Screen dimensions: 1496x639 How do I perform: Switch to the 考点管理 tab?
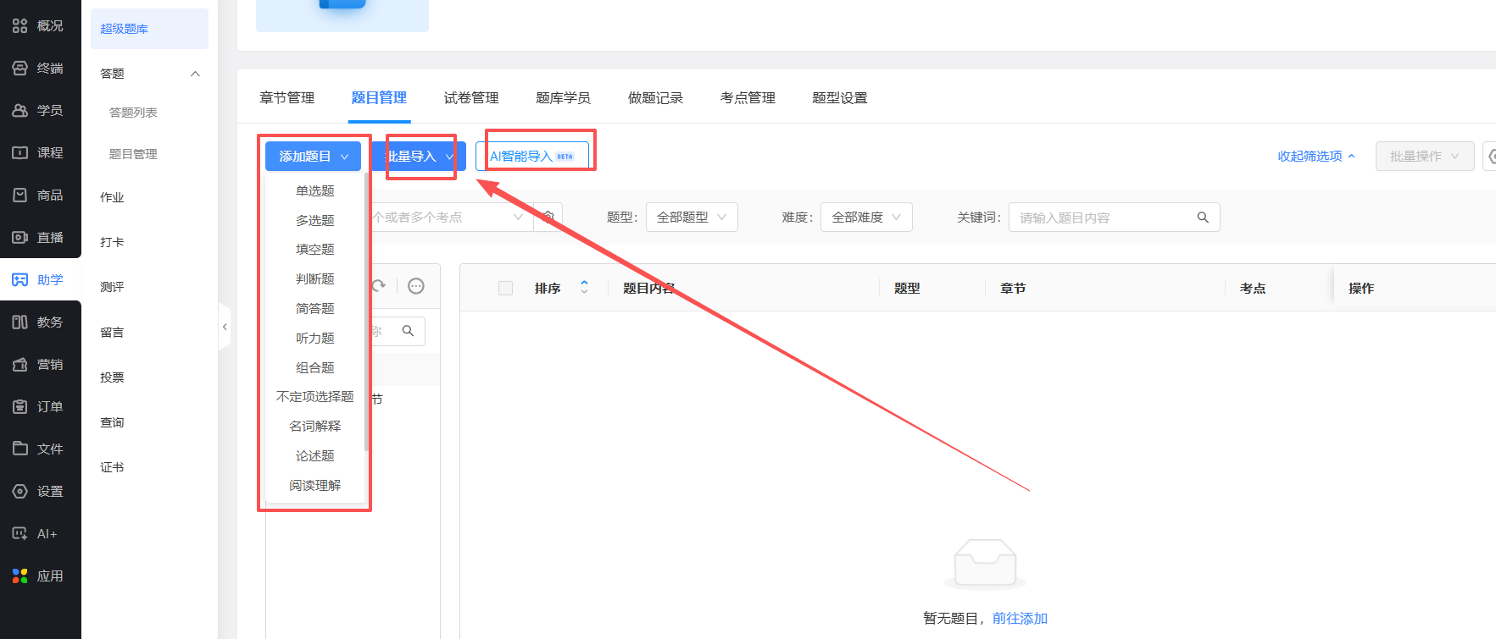[x=748, y=98]
